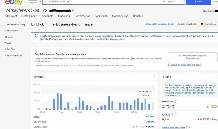Open the Alle Kategorien dropdown

[x=173, y=2]
